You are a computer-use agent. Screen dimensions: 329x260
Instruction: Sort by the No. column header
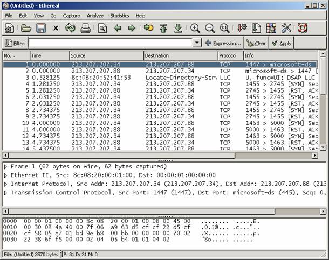pyautogui.click(x=16, y=55)
